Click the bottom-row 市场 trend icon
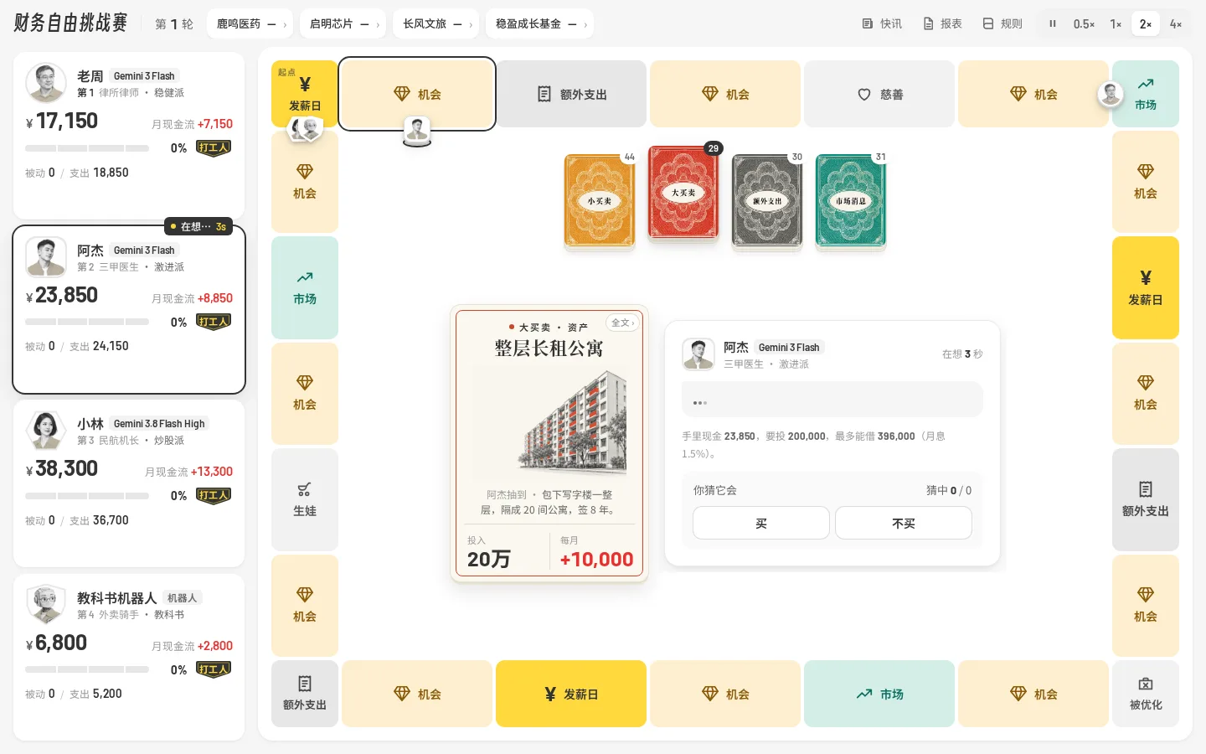The height and width of the screenshot is (754, 1206). point(864,694)
